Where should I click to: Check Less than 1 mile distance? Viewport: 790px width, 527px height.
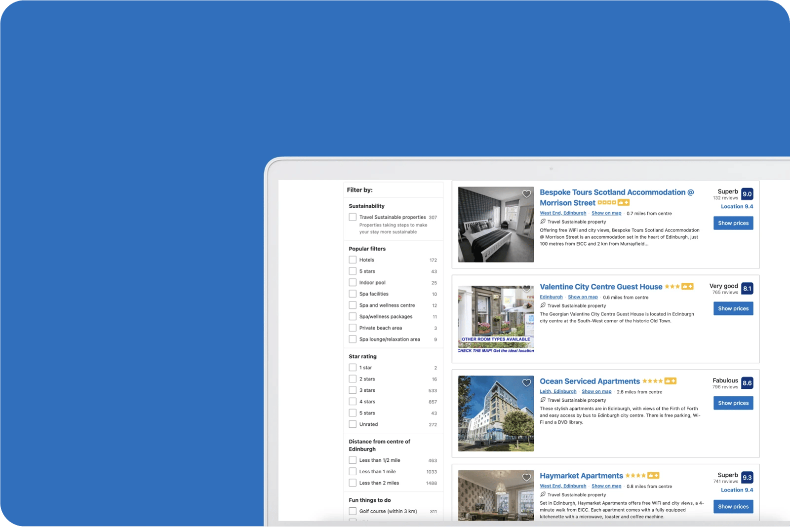pyautogui.click(x=353, y=471)
